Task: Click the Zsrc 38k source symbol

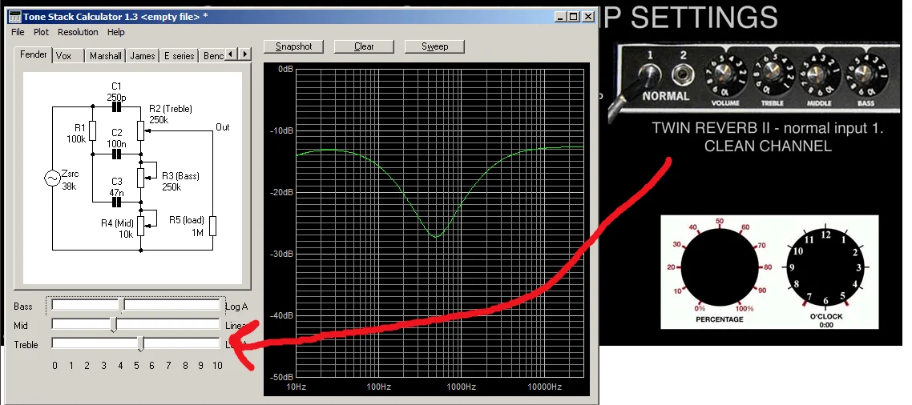Action: pos(52,178)
